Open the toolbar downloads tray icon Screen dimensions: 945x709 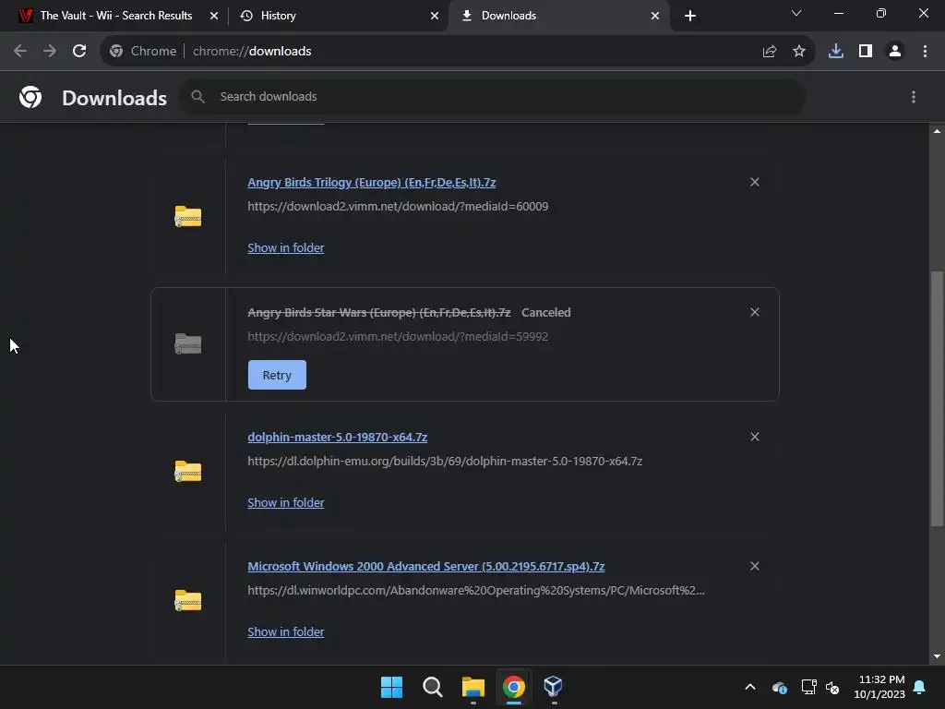coord(836,52)
